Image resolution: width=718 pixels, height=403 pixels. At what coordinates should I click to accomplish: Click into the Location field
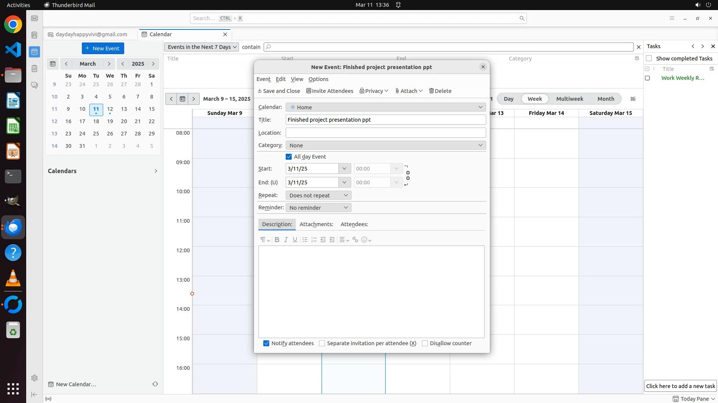(386, 133)
